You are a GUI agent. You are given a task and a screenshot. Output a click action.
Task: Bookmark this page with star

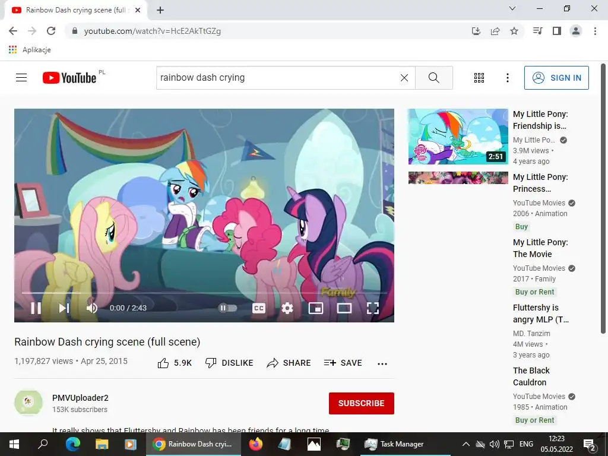(x=514, y=31)
